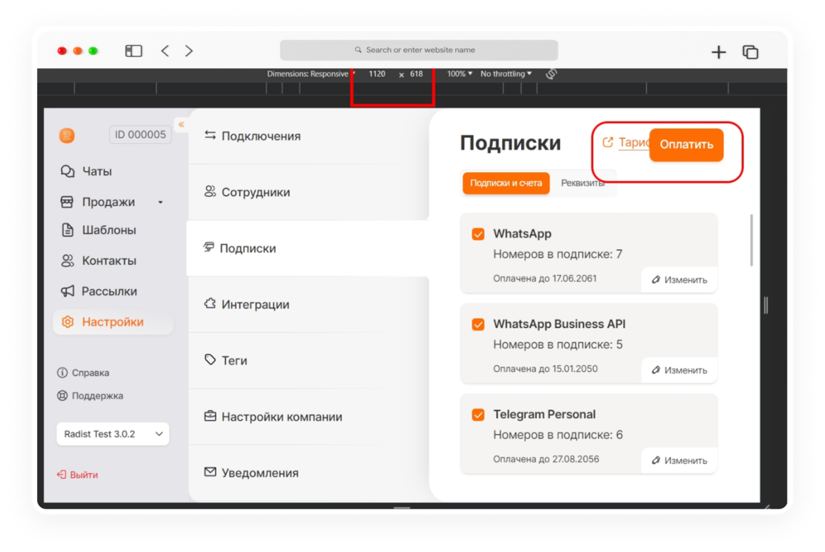Click the Уведомления envelope icon
Viewport: 825px width, 552px height.
click(x=210, y=472)
